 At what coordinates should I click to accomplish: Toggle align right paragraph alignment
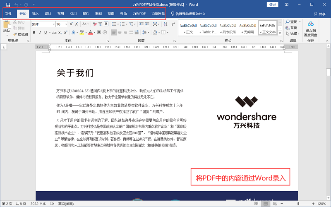pyautogui.click(x=125, y=33)
